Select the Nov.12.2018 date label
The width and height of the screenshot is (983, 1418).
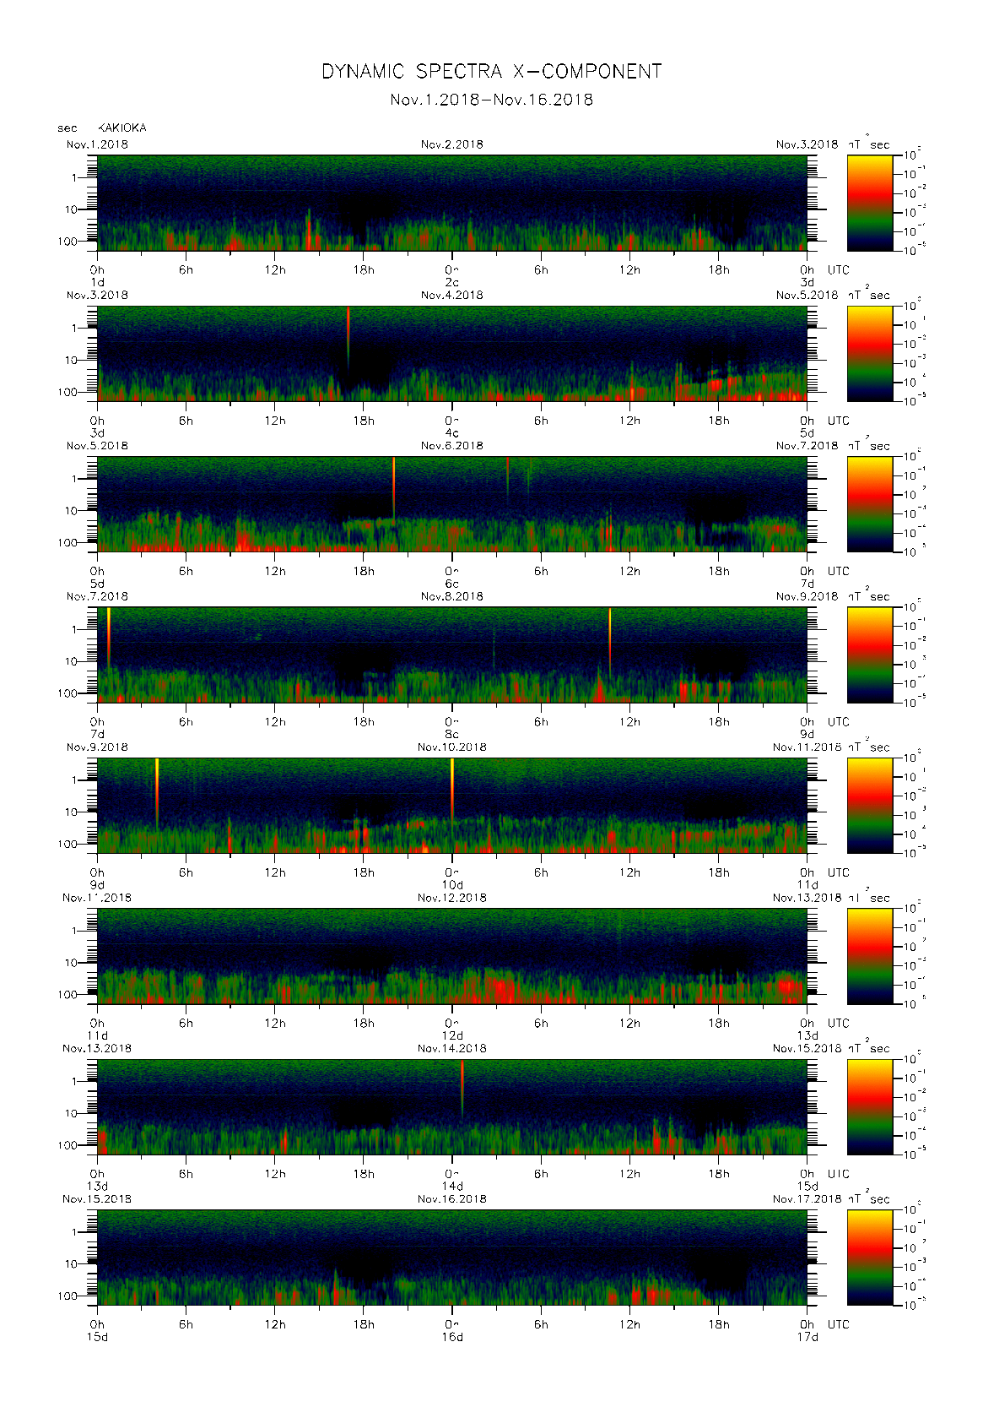pyautogui.click(x=452, y=898)
